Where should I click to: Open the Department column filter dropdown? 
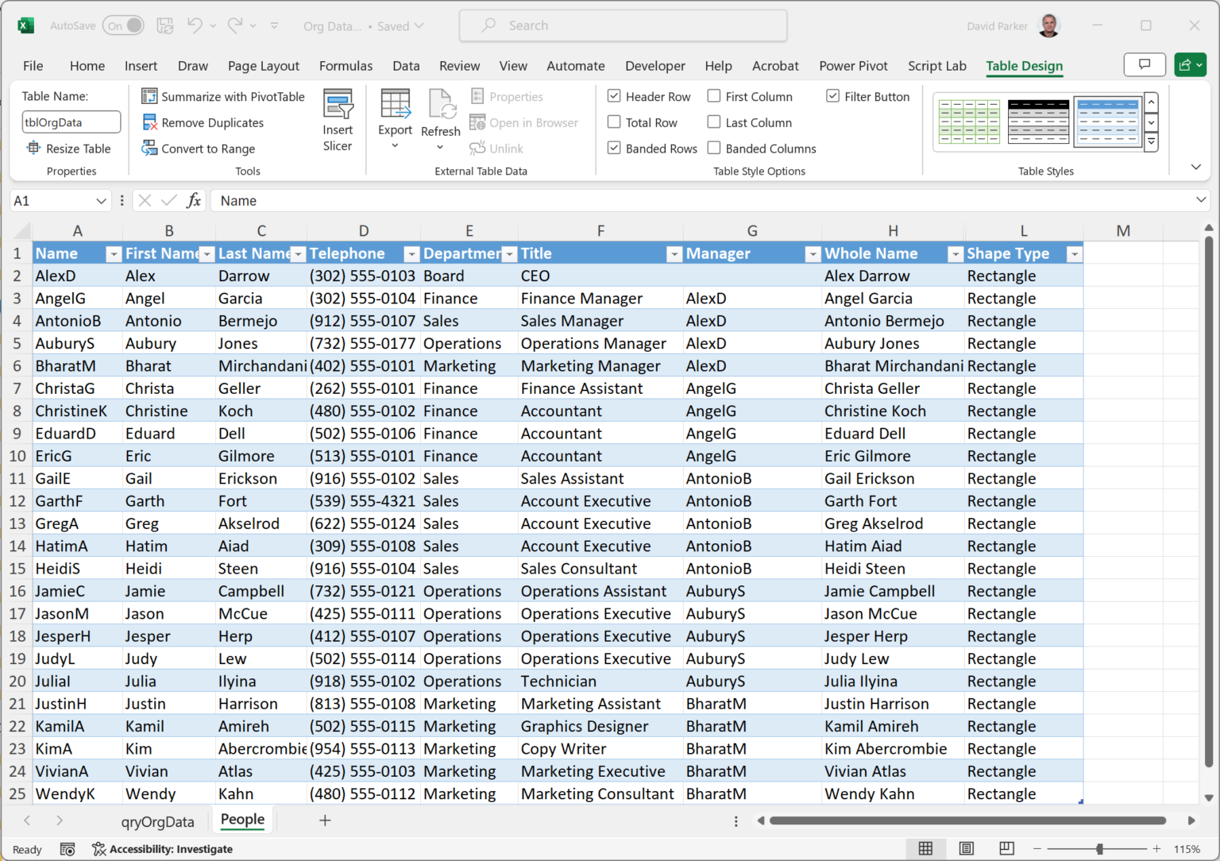[x=509, y=253]
